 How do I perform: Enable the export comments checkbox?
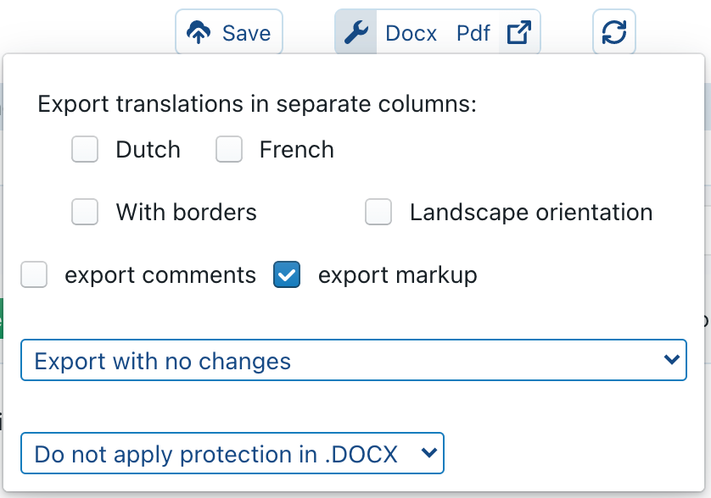point(34,275)
